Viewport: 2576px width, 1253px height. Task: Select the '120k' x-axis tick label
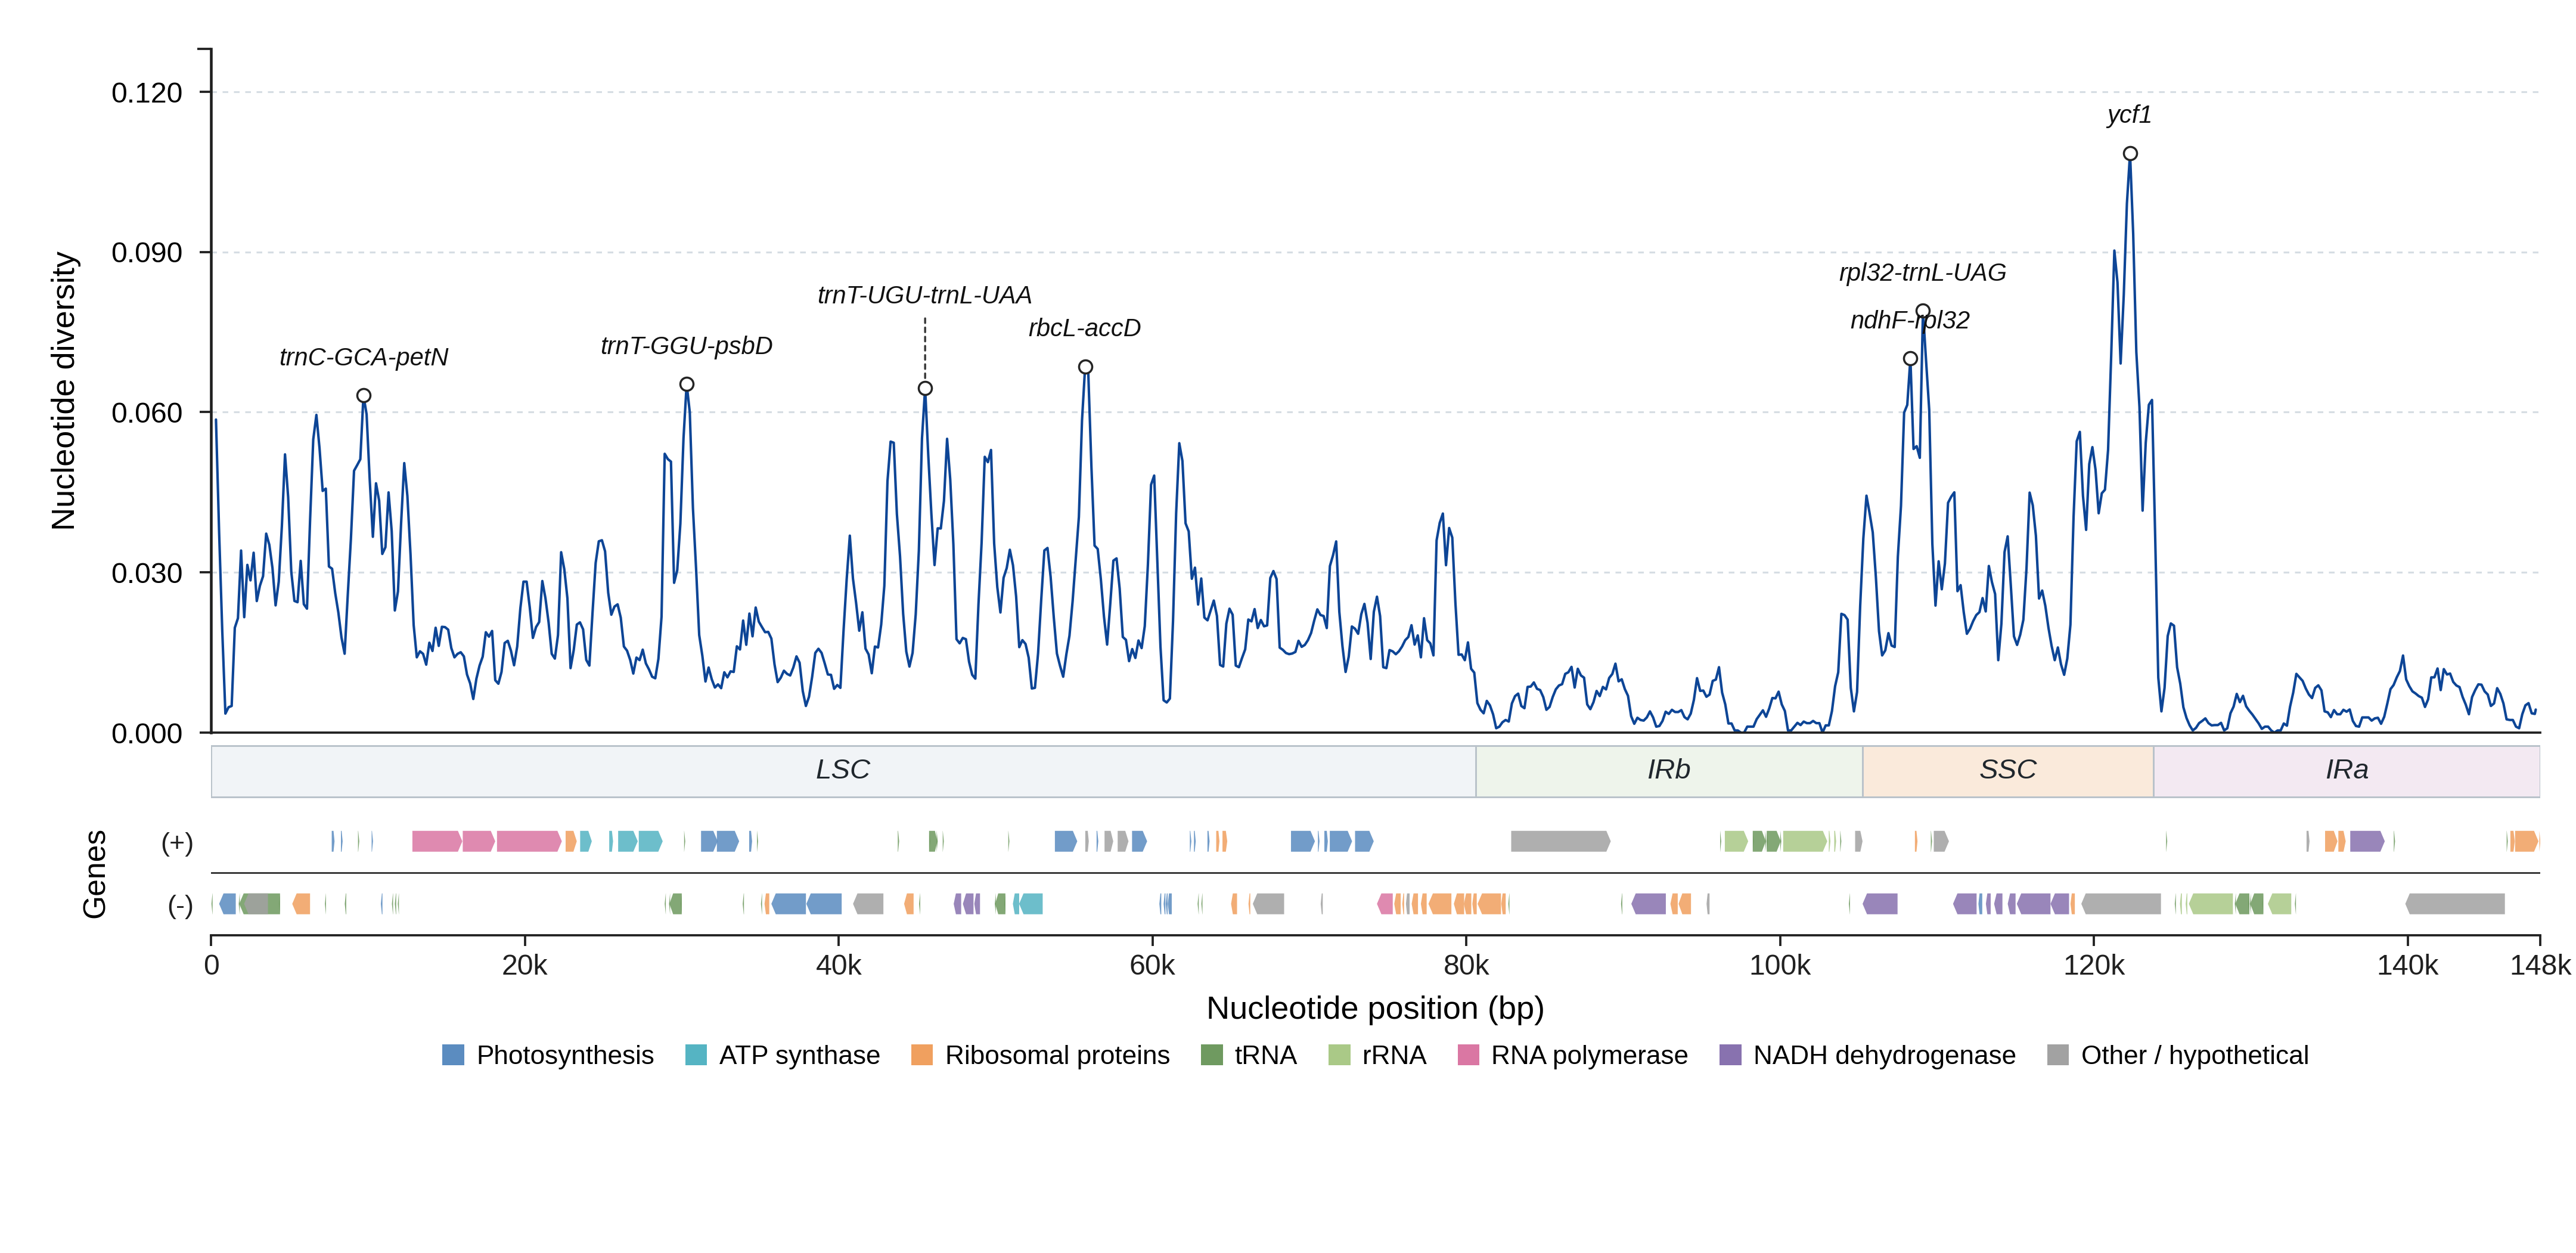click(2094, 966)
